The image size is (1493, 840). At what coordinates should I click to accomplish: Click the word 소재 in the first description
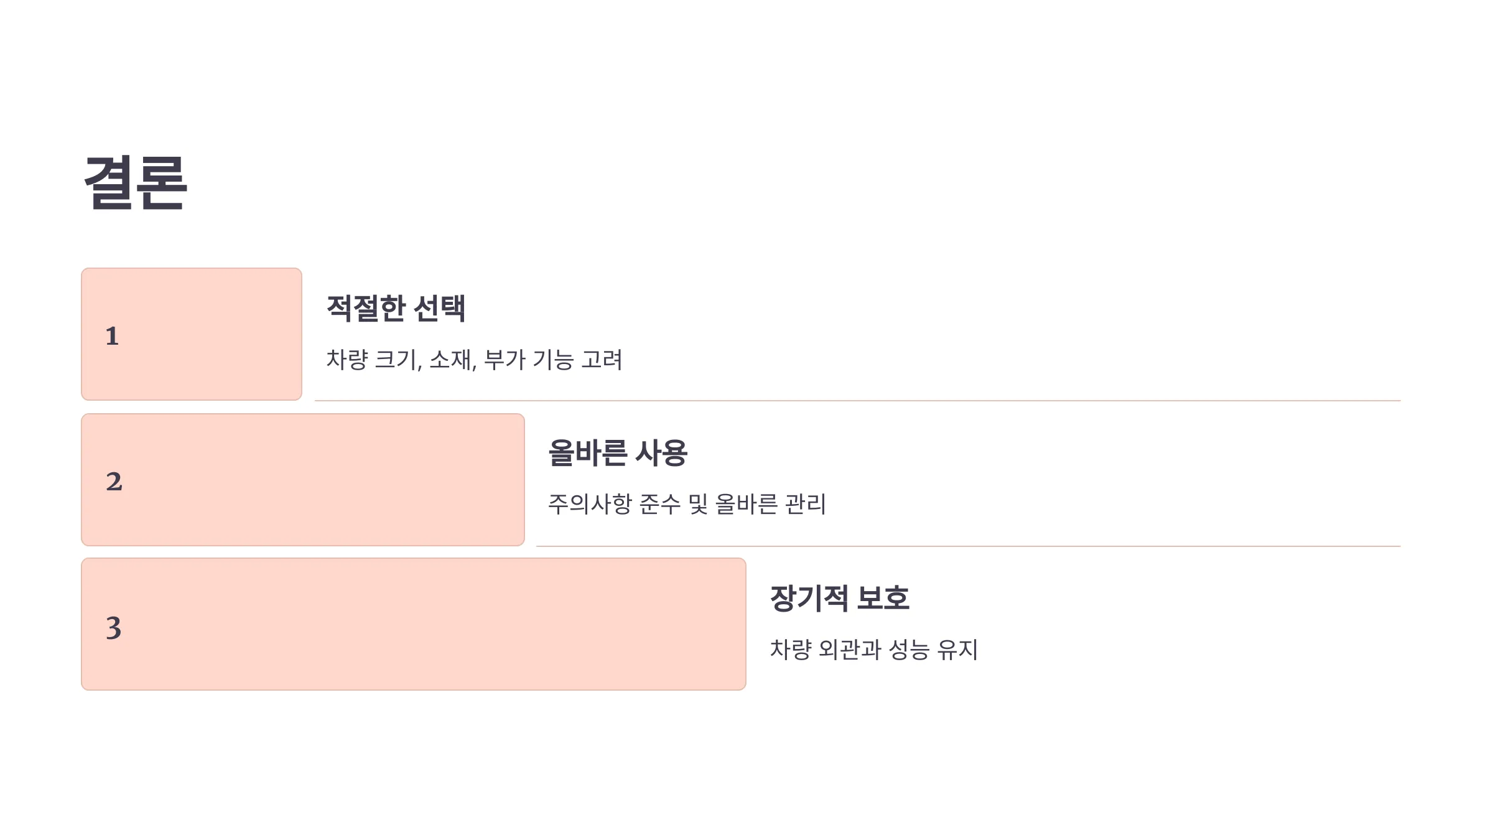pos(451,360)
